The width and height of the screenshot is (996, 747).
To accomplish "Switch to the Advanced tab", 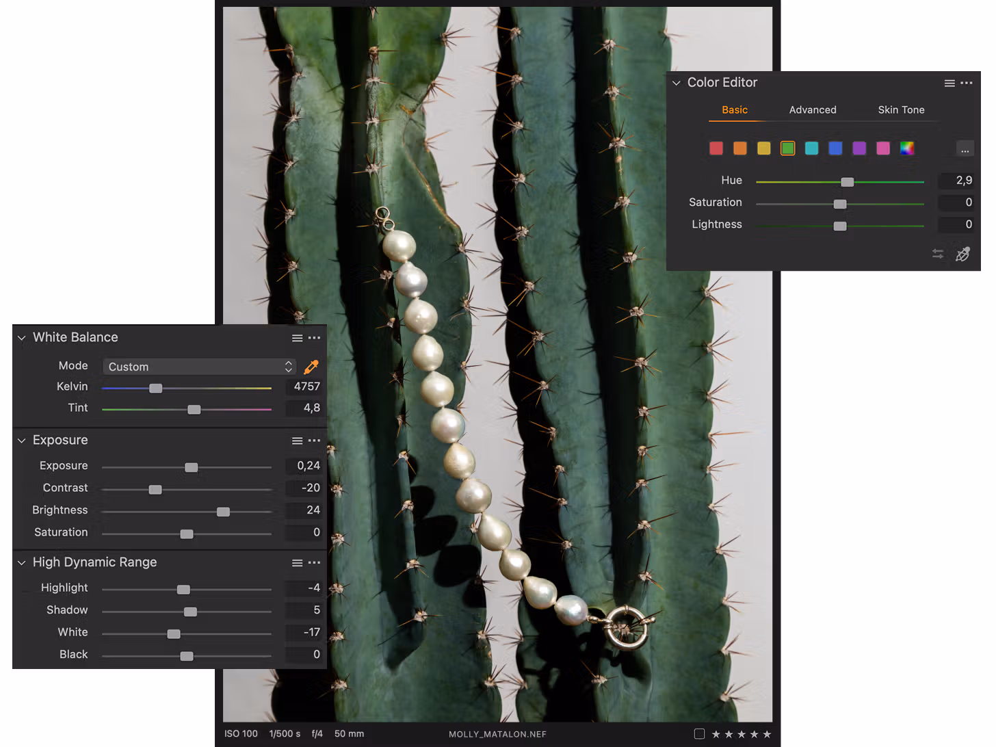I will tap(812, 110).
